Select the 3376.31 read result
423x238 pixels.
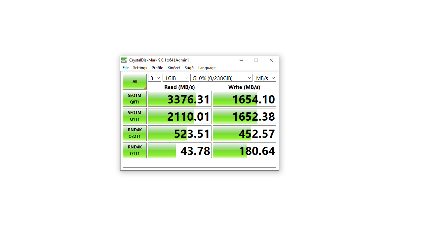tap(180, 99)
